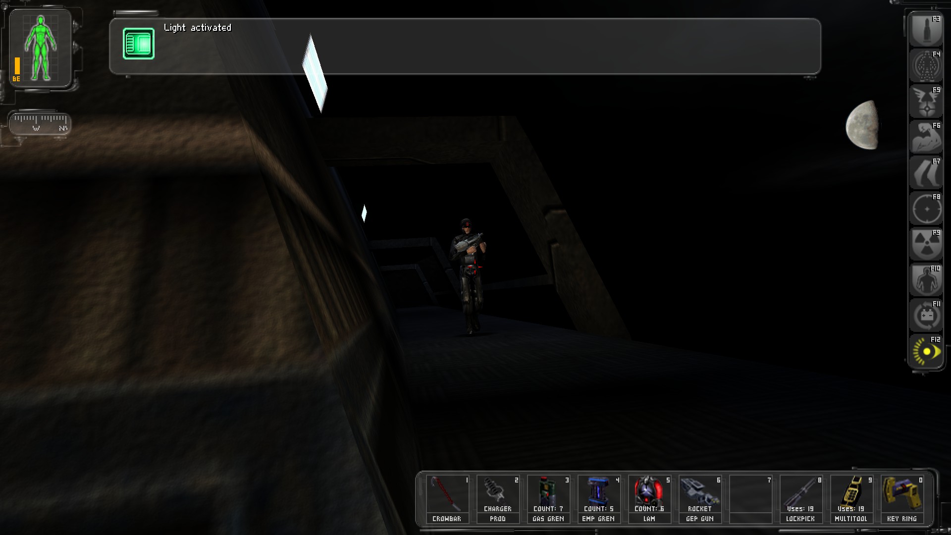Turn off the active F12 light augmentation
The width and height of the screenshot is (951, 535).
click(926, 351)
